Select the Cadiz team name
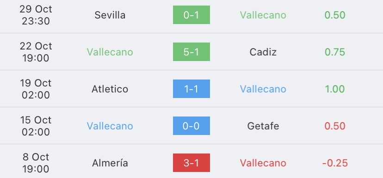 263,52
